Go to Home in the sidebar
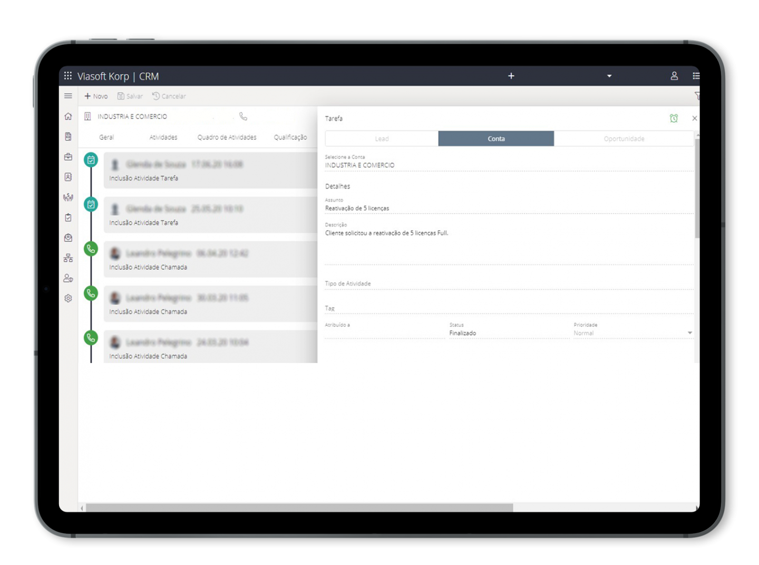Viewport: 759px width, 565px height. click(x=68, y=116)
